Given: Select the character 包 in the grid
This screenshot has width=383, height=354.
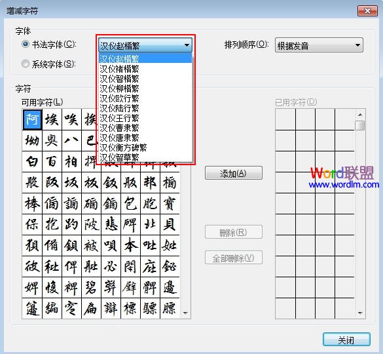Looking at the screenshot, I should point(131,204).
